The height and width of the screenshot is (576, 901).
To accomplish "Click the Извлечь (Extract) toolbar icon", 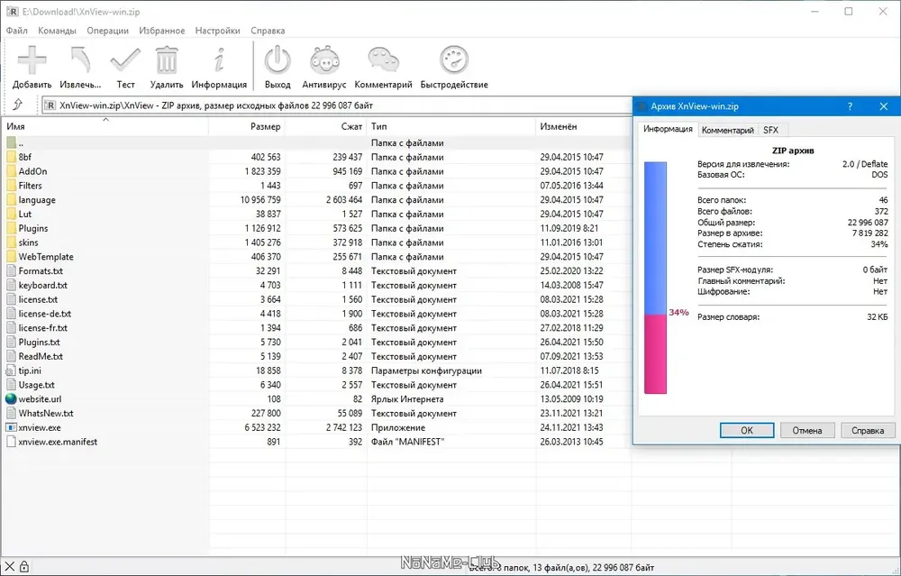I will pyautogui.click(x=80, y=59).
